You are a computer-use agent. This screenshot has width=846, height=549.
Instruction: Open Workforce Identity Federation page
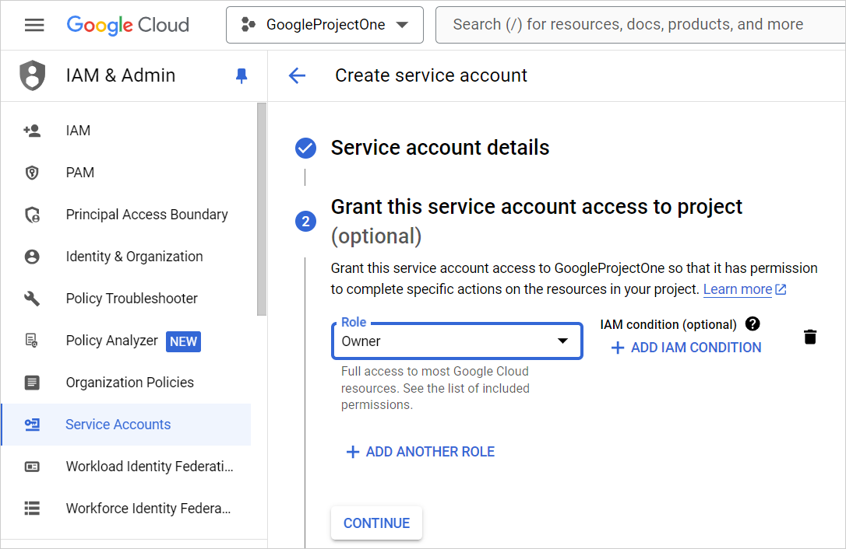click(x=148, y=509)
